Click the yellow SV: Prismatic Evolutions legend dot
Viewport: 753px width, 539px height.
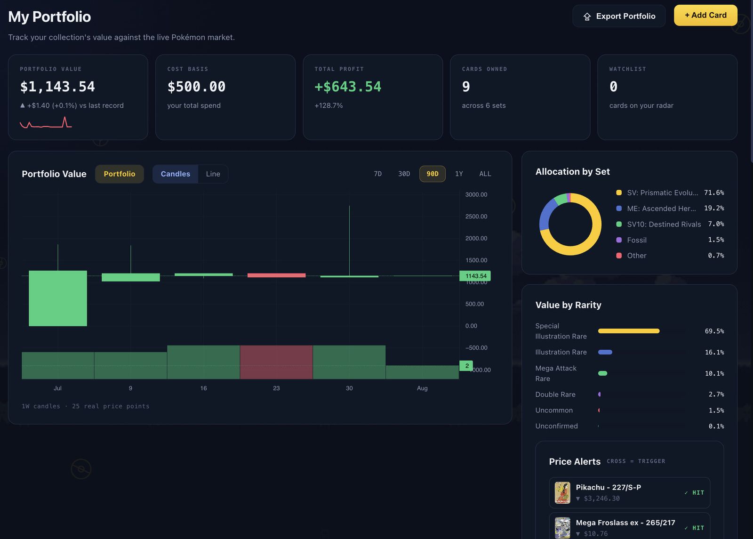coord(619,193)
